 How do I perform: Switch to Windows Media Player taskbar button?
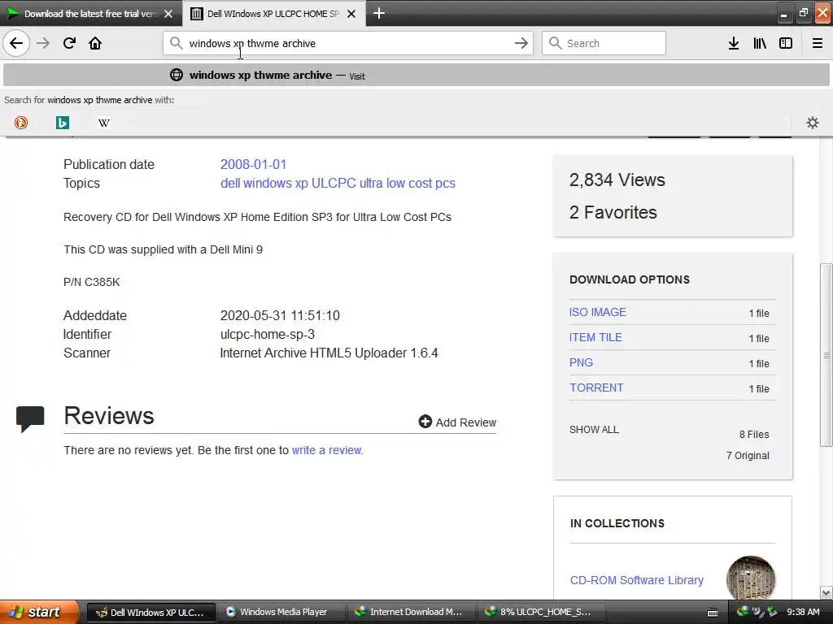(x=281, y=612)
